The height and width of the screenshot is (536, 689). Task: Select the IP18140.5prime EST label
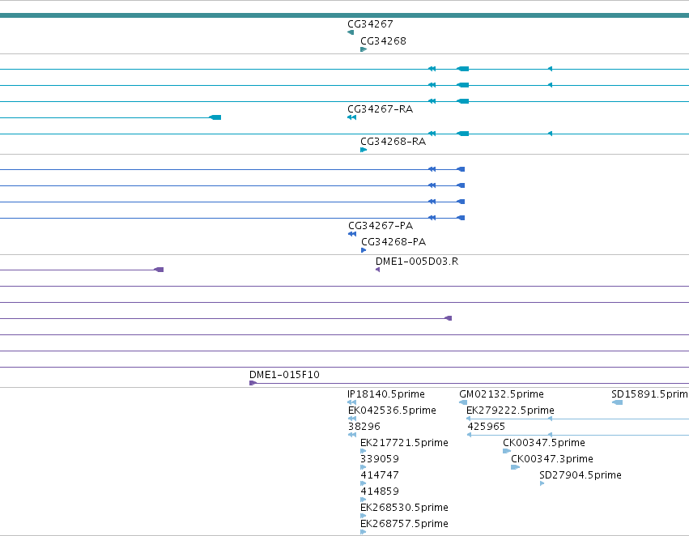tap(386, 394)
